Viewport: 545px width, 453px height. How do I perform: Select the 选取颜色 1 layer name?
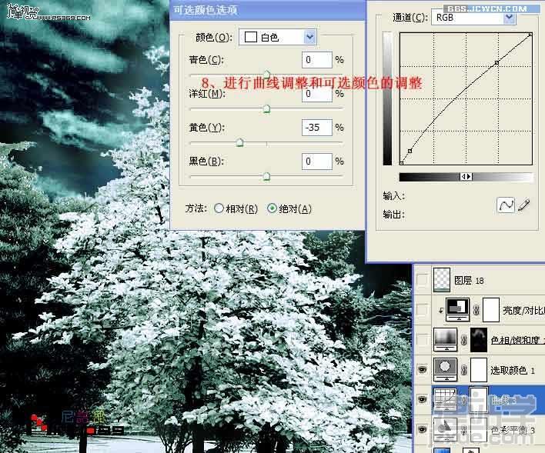513,370
